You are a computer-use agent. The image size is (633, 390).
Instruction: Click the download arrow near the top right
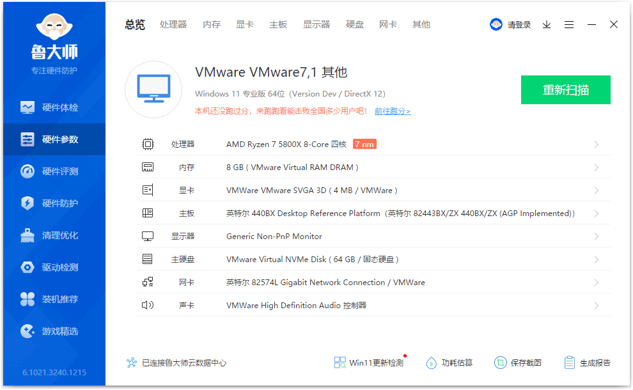(x=547, y=24)
